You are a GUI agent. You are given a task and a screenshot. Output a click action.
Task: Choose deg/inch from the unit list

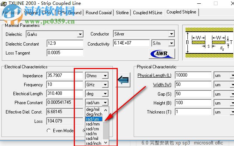click(x=94, y=114)
